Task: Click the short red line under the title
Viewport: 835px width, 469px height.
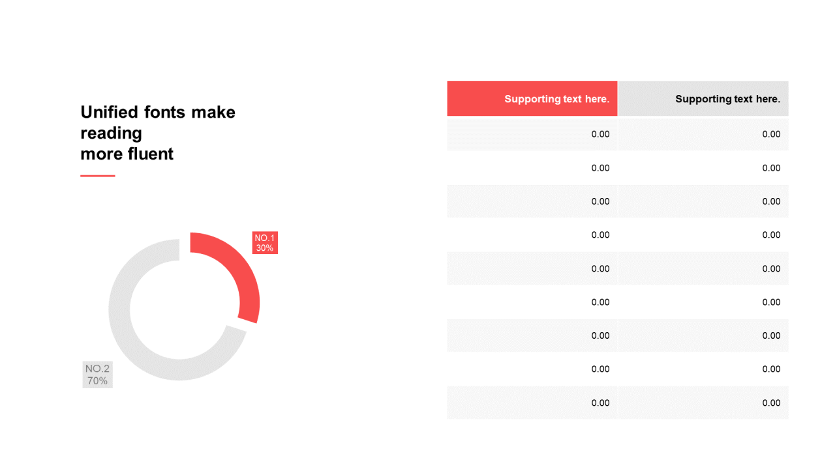Action: pos(98,176)
